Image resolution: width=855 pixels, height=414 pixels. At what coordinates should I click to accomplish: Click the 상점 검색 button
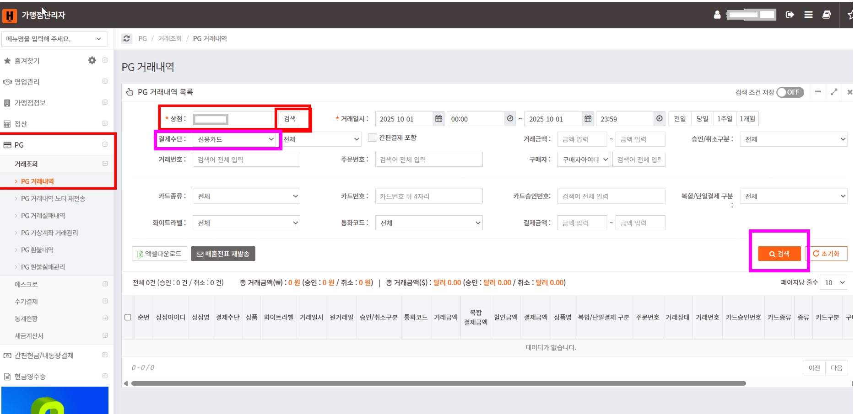290,119
